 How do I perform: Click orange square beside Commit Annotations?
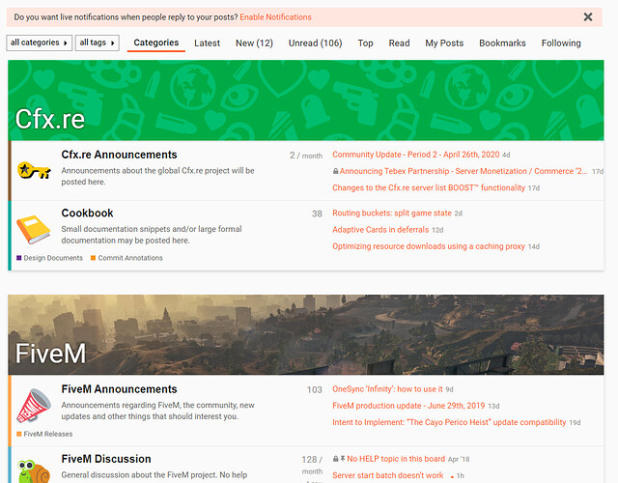tap(94, 258)
